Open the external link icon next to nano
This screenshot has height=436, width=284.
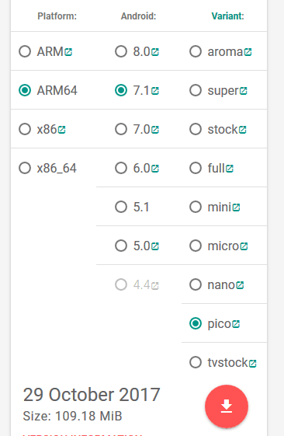coord(240,285)
